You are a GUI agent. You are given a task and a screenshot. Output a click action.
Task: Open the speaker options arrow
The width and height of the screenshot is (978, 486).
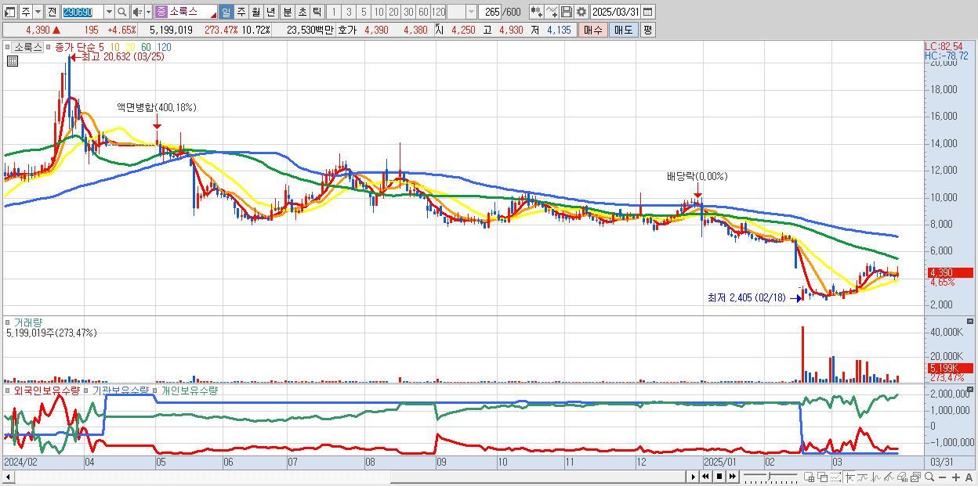tap(148, 12)
